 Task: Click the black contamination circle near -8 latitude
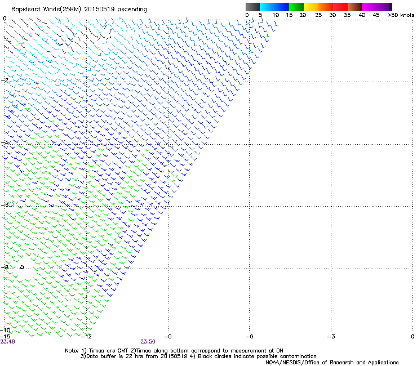coord(22,267)
